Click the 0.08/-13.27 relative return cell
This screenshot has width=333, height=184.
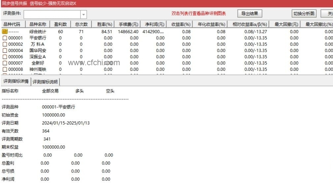point(256,32)
